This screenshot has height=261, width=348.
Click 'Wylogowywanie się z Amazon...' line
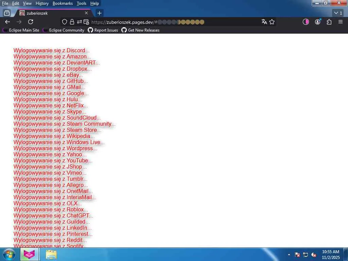tap(52, 57)
